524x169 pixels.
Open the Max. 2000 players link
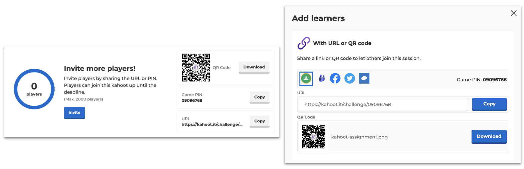click(x=83, y=99)
